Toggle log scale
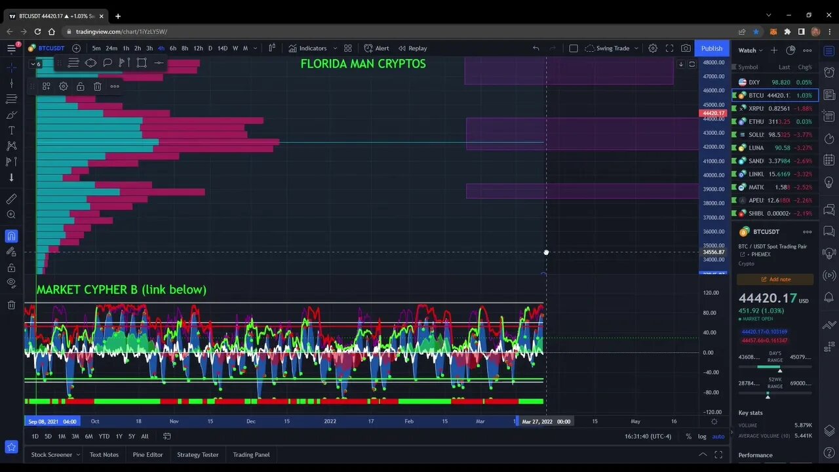 [702, 436]
